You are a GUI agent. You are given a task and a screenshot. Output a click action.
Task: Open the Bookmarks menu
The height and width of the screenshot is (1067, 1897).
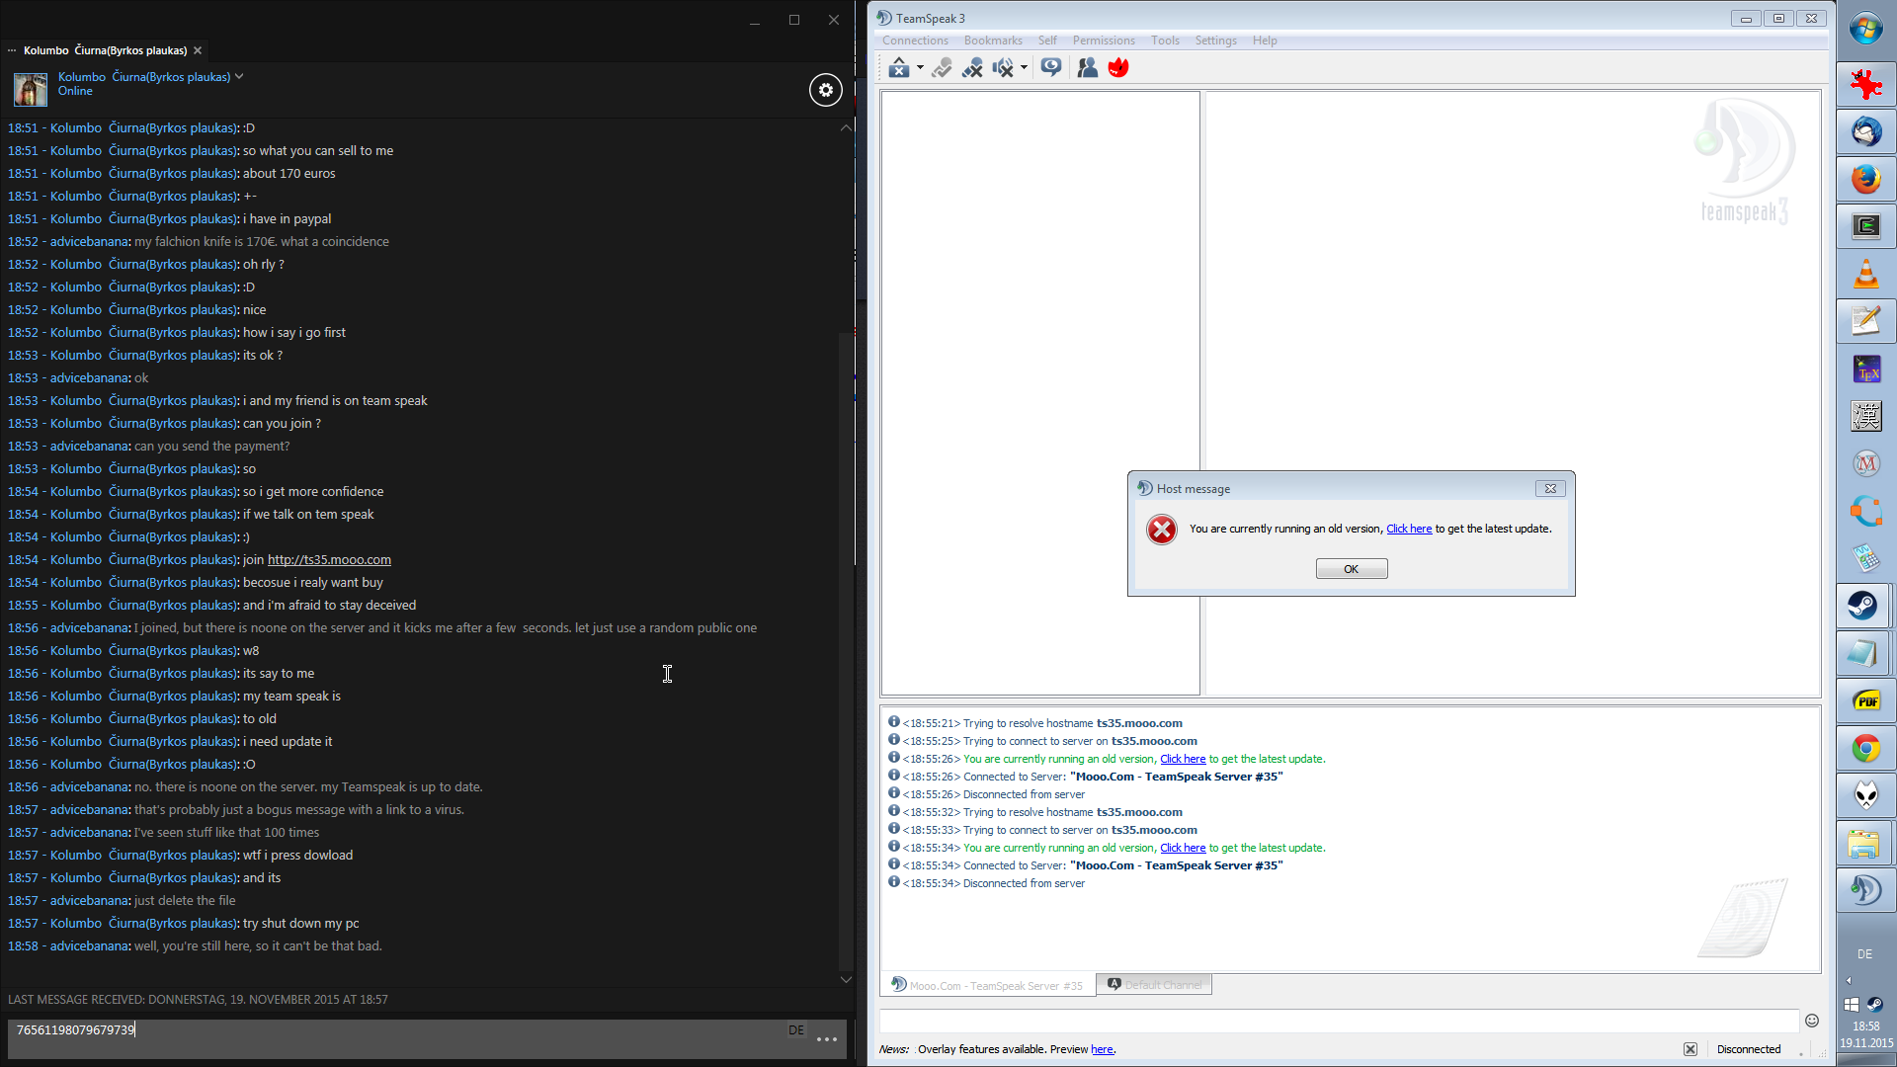coord(993,41)
